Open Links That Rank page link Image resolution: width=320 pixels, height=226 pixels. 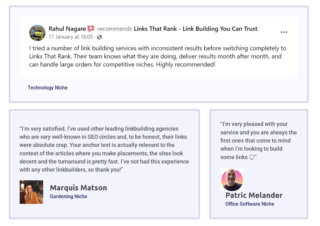click(x=196, y=29)
